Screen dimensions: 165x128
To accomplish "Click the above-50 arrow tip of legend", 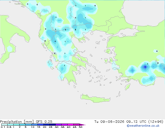I will pyautogui.click(x=82, y=125).
